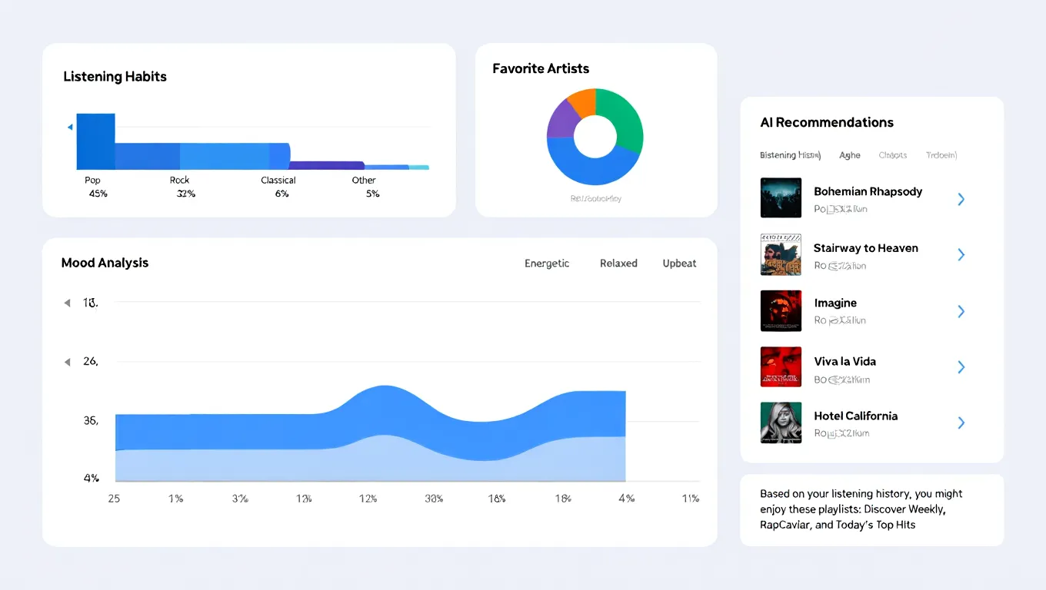
Task: Open the Hotel California album cover image
Action: (781, 423)
